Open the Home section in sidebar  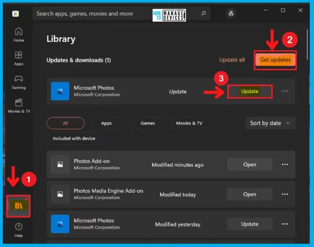[19, 34]
